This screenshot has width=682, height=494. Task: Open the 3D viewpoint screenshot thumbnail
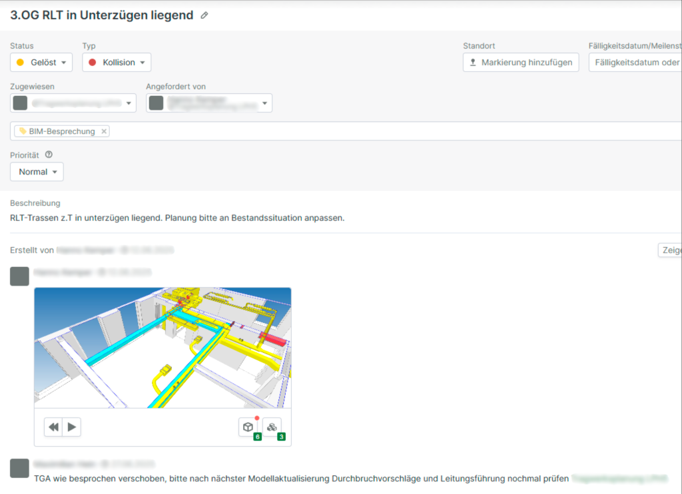click(164, 348)
